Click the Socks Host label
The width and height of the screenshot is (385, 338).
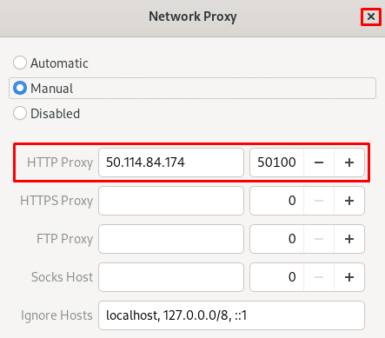[x=63, y=277]
